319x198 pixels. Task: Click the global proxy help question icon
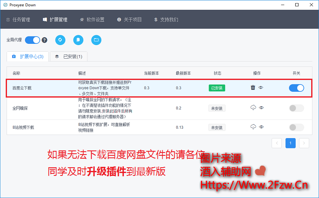[x=45, y=40]
